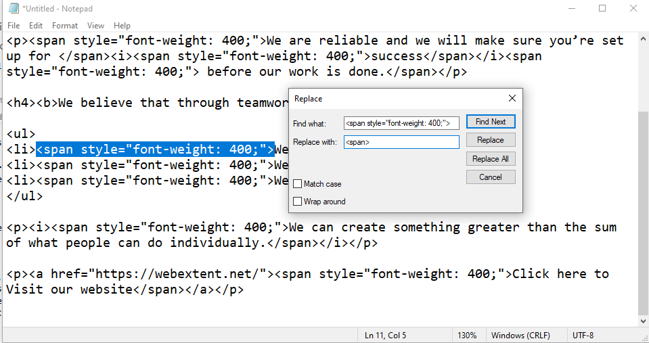
Task: Cancel the Replace dialog
Action: (491, 177)
